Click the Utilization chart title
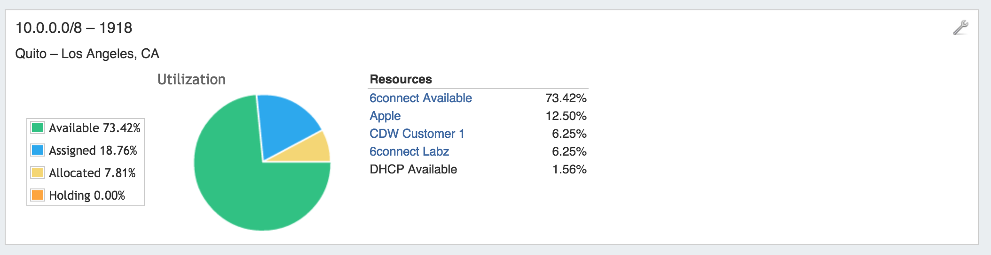 (191, 79)
